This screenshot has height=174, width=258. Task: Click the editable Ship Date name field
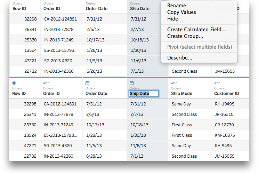point(144,94)
